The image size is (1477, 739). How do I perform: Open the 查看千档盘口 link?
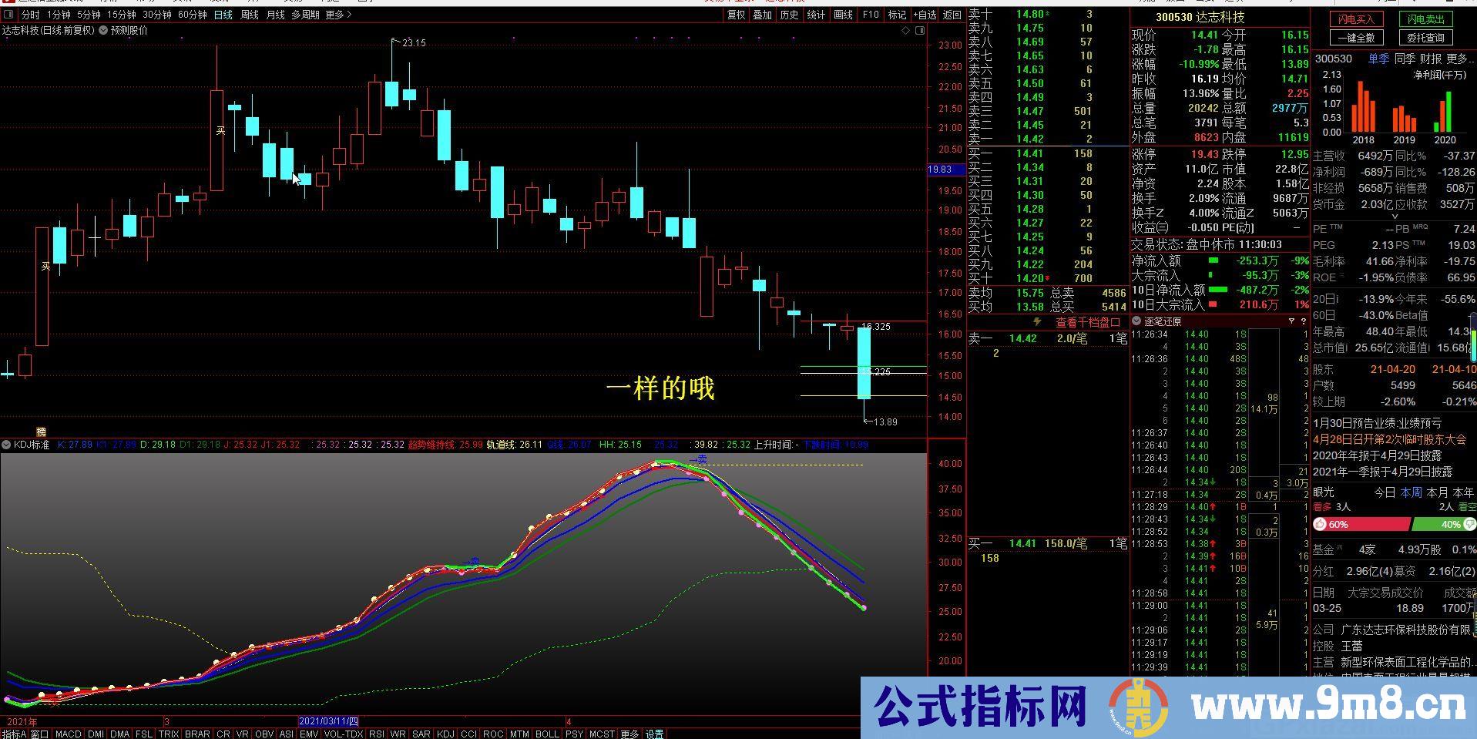[1088, 322]
